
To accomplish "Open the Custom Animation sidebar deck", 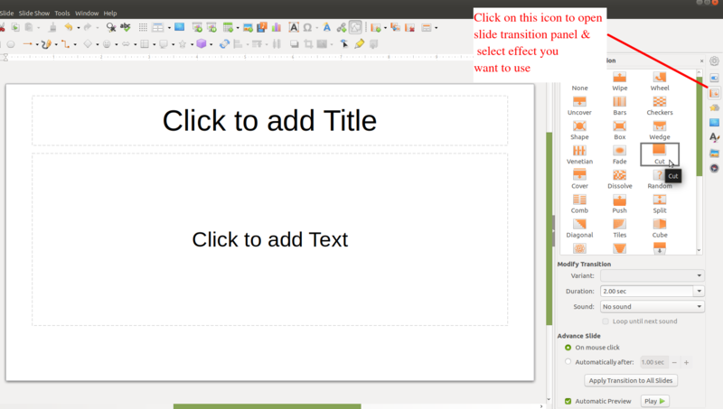I will point(714,107).
